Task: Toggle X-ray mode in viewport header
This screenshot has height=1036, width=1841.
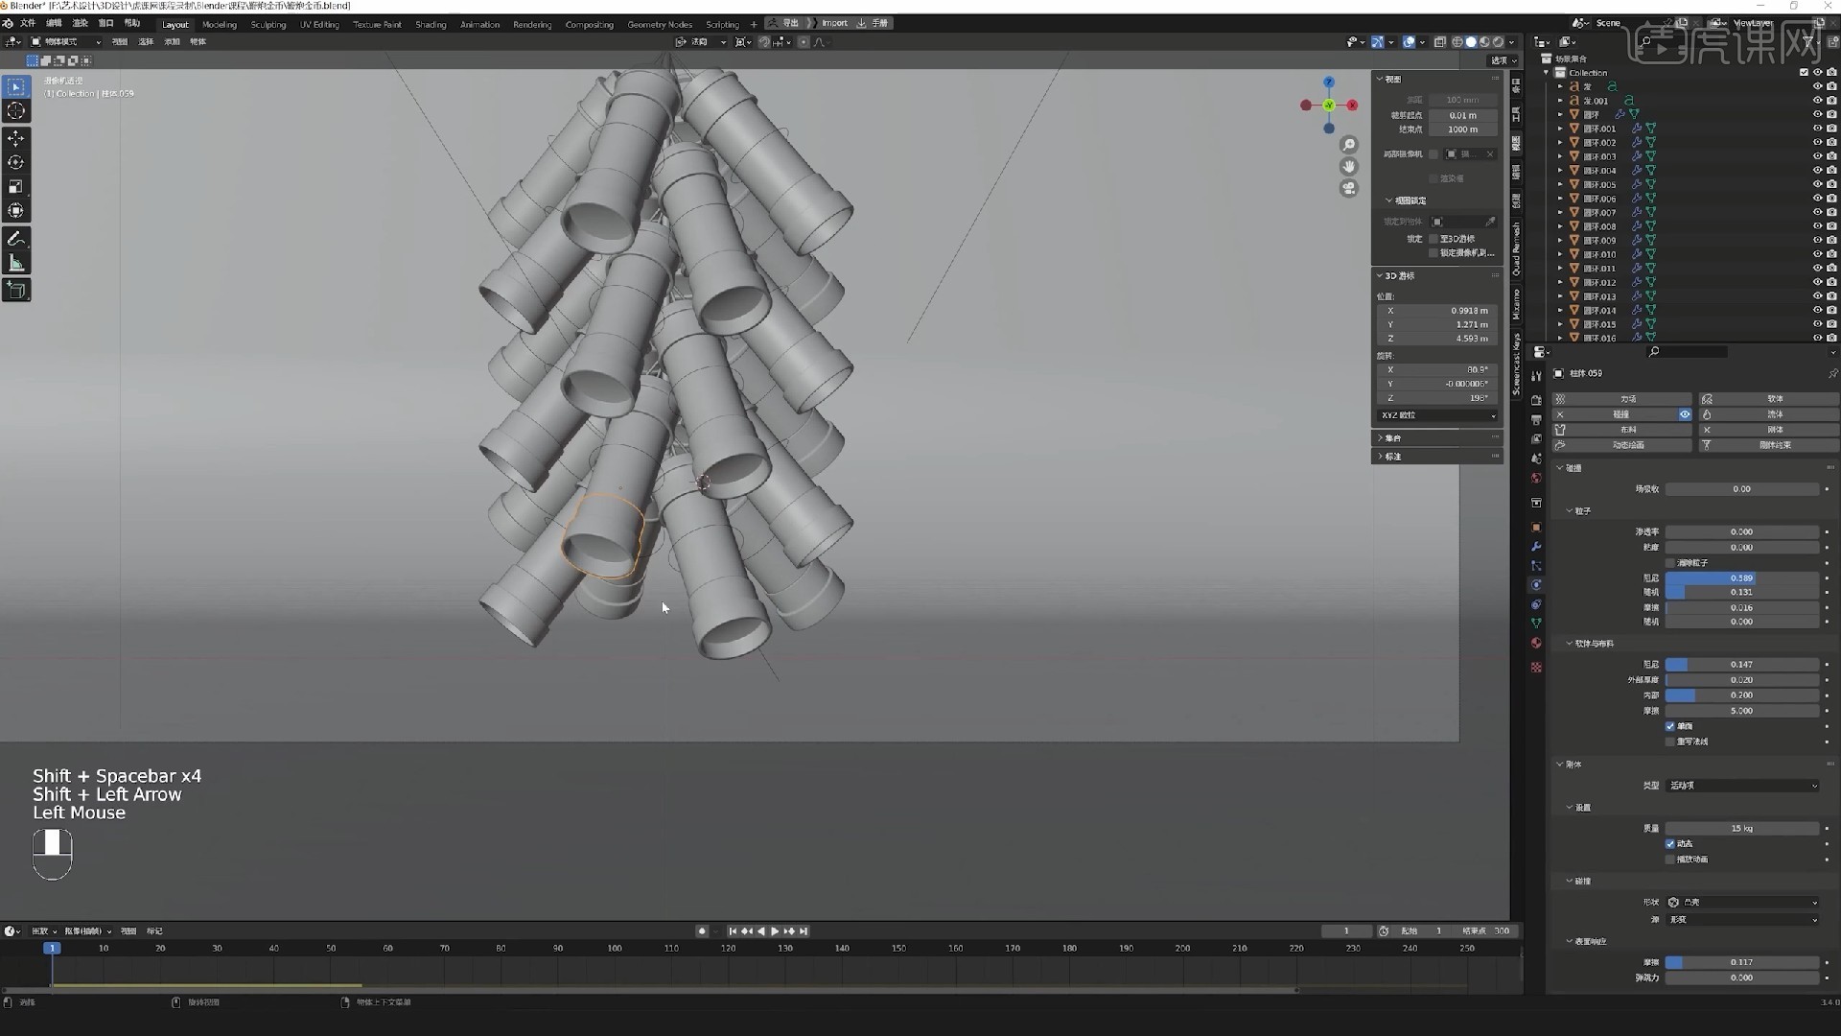Action: (x=1440, y=42)
